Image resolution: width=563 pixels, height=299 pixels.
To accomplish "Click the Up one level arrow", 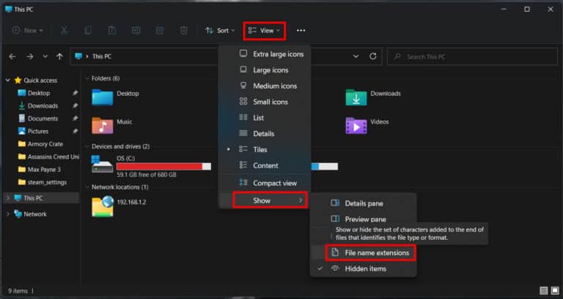I will pyautogui.click(x=59, y=56).
